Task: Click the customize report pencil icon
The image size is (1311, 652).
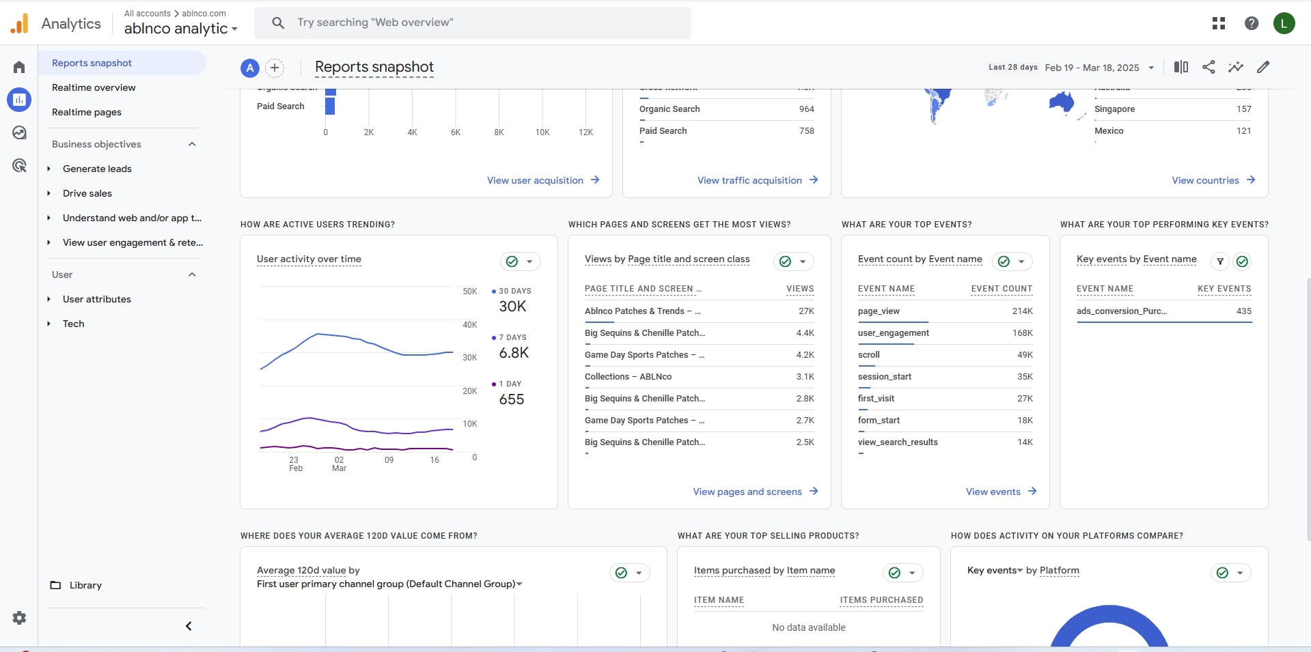Action: tap(1263, 67)
